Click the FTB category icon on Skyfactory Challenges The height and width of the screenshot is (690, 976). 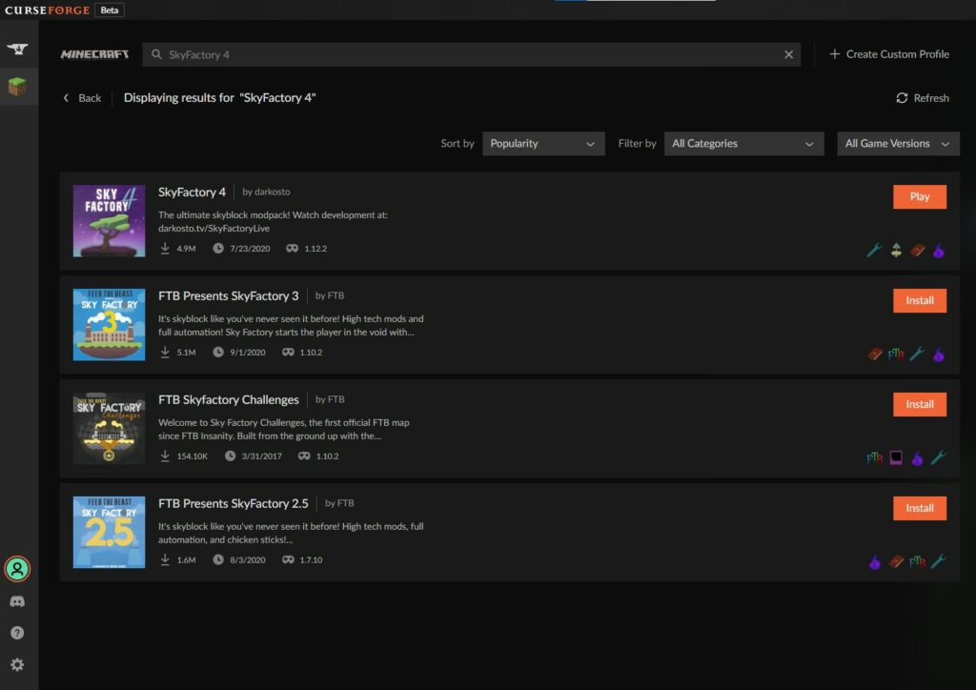tap(875, 457)
